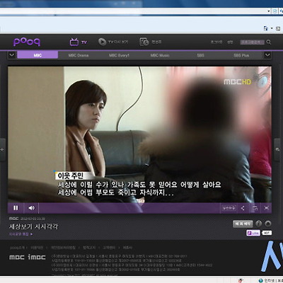Click the pooq logo
Viewport: 283px width, 283px height.
(27, 42)
